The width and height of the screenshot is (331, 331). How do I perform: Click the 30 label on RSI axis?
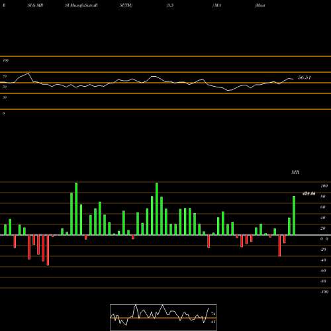click(5, 97)
